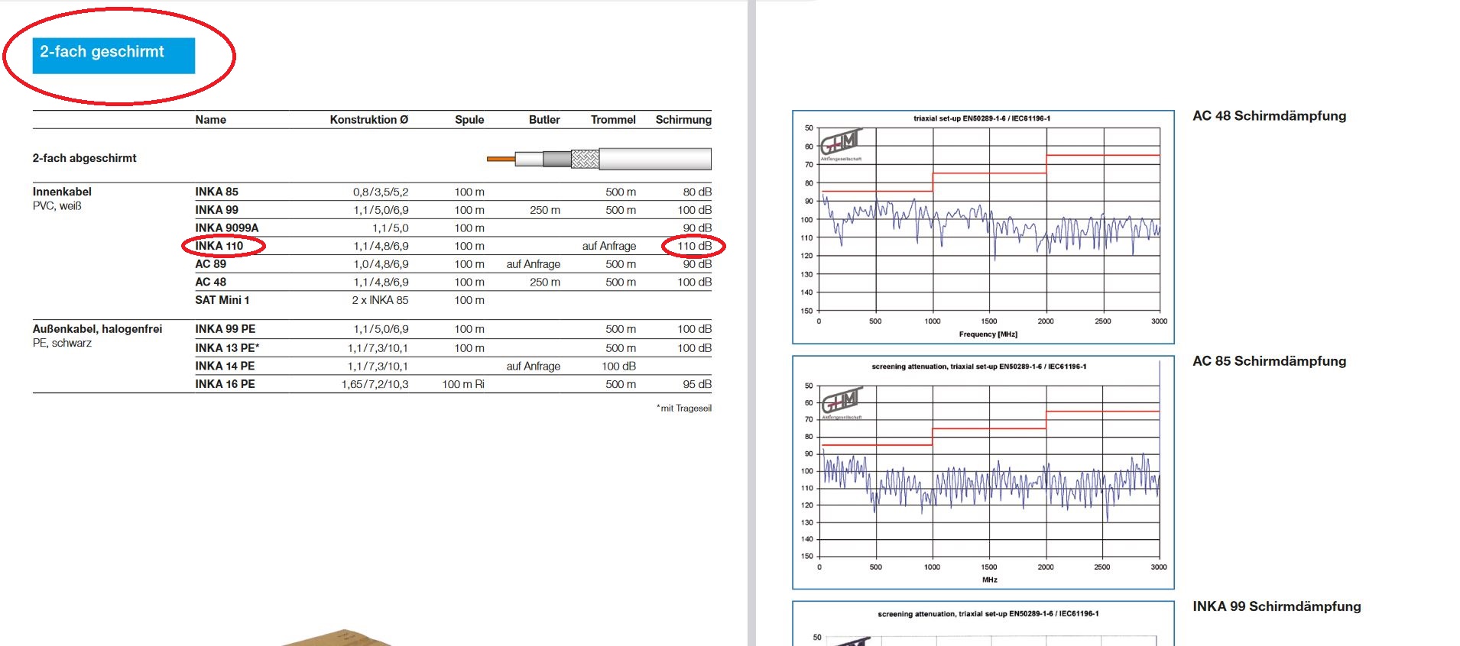Click the GHM logo in AC 48 chart
1460x646 pixels.
[841, 143]
